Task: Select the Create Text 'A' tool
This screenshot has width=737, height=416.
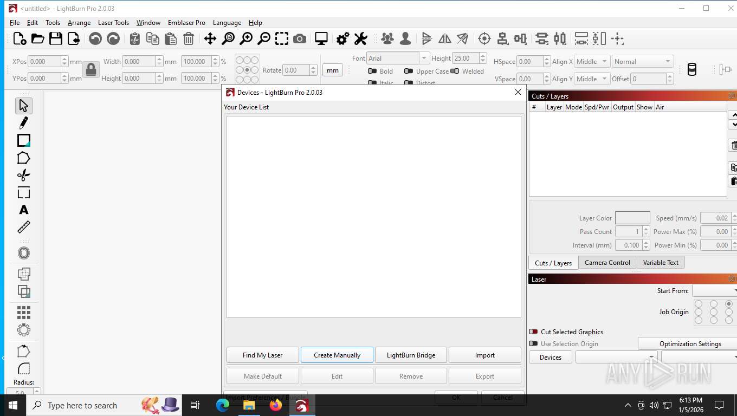Action: 23,210
